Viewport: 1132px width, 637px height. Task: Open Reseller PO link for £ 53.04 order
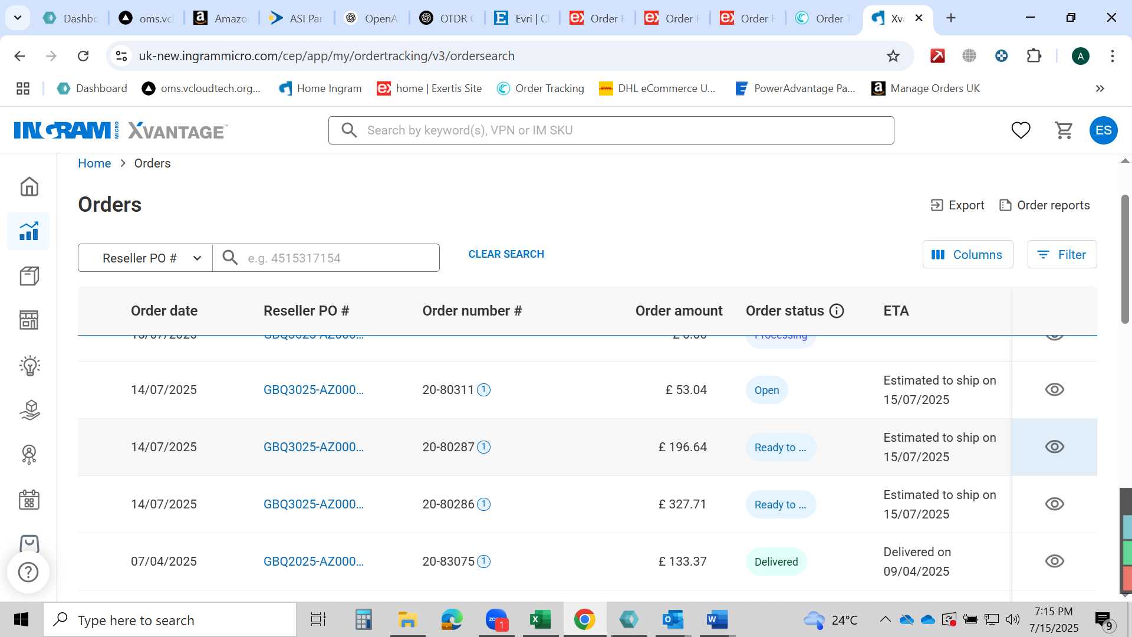click(x=314, y=390)
